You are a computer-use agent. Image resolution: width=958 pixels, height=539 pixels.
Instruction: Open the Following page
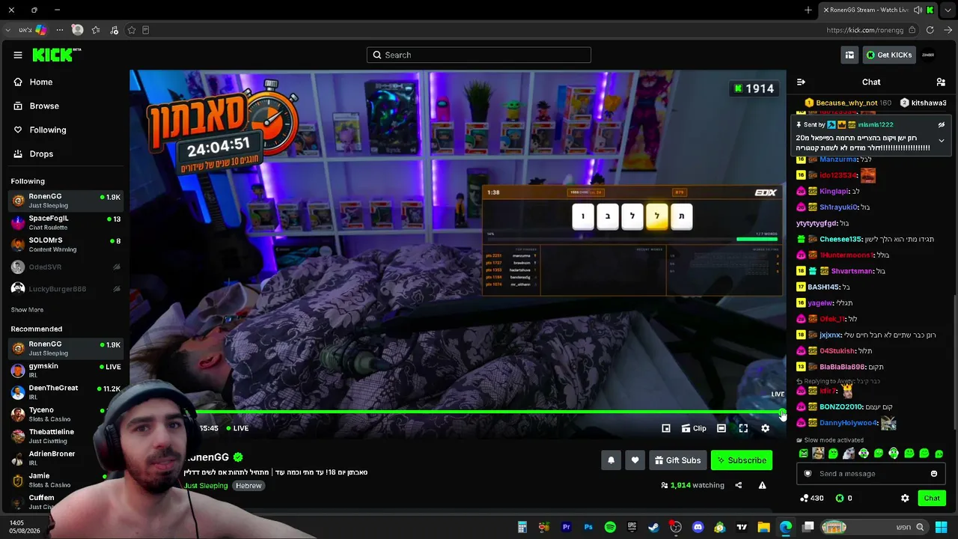coord(40,130)
